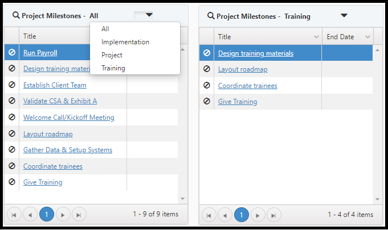Viewport: 388px width, 230px height.
Task: Open the Give Training link in the Training panel
Action: click(238, 102)
